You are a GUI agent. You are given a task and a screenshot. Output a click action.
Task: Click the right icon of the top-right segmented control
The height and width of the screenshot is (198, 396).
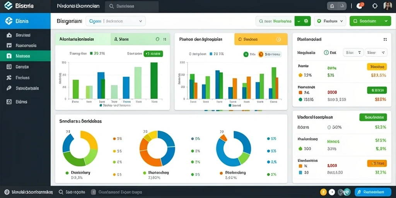[342, 6]
